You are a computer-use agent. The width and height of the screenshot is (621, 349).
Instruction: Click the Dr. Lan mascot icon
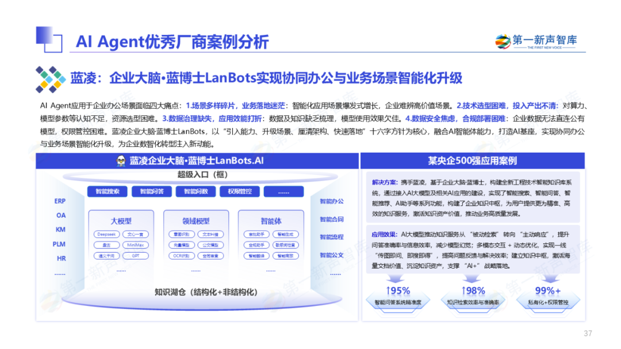[x=121, y=160]
